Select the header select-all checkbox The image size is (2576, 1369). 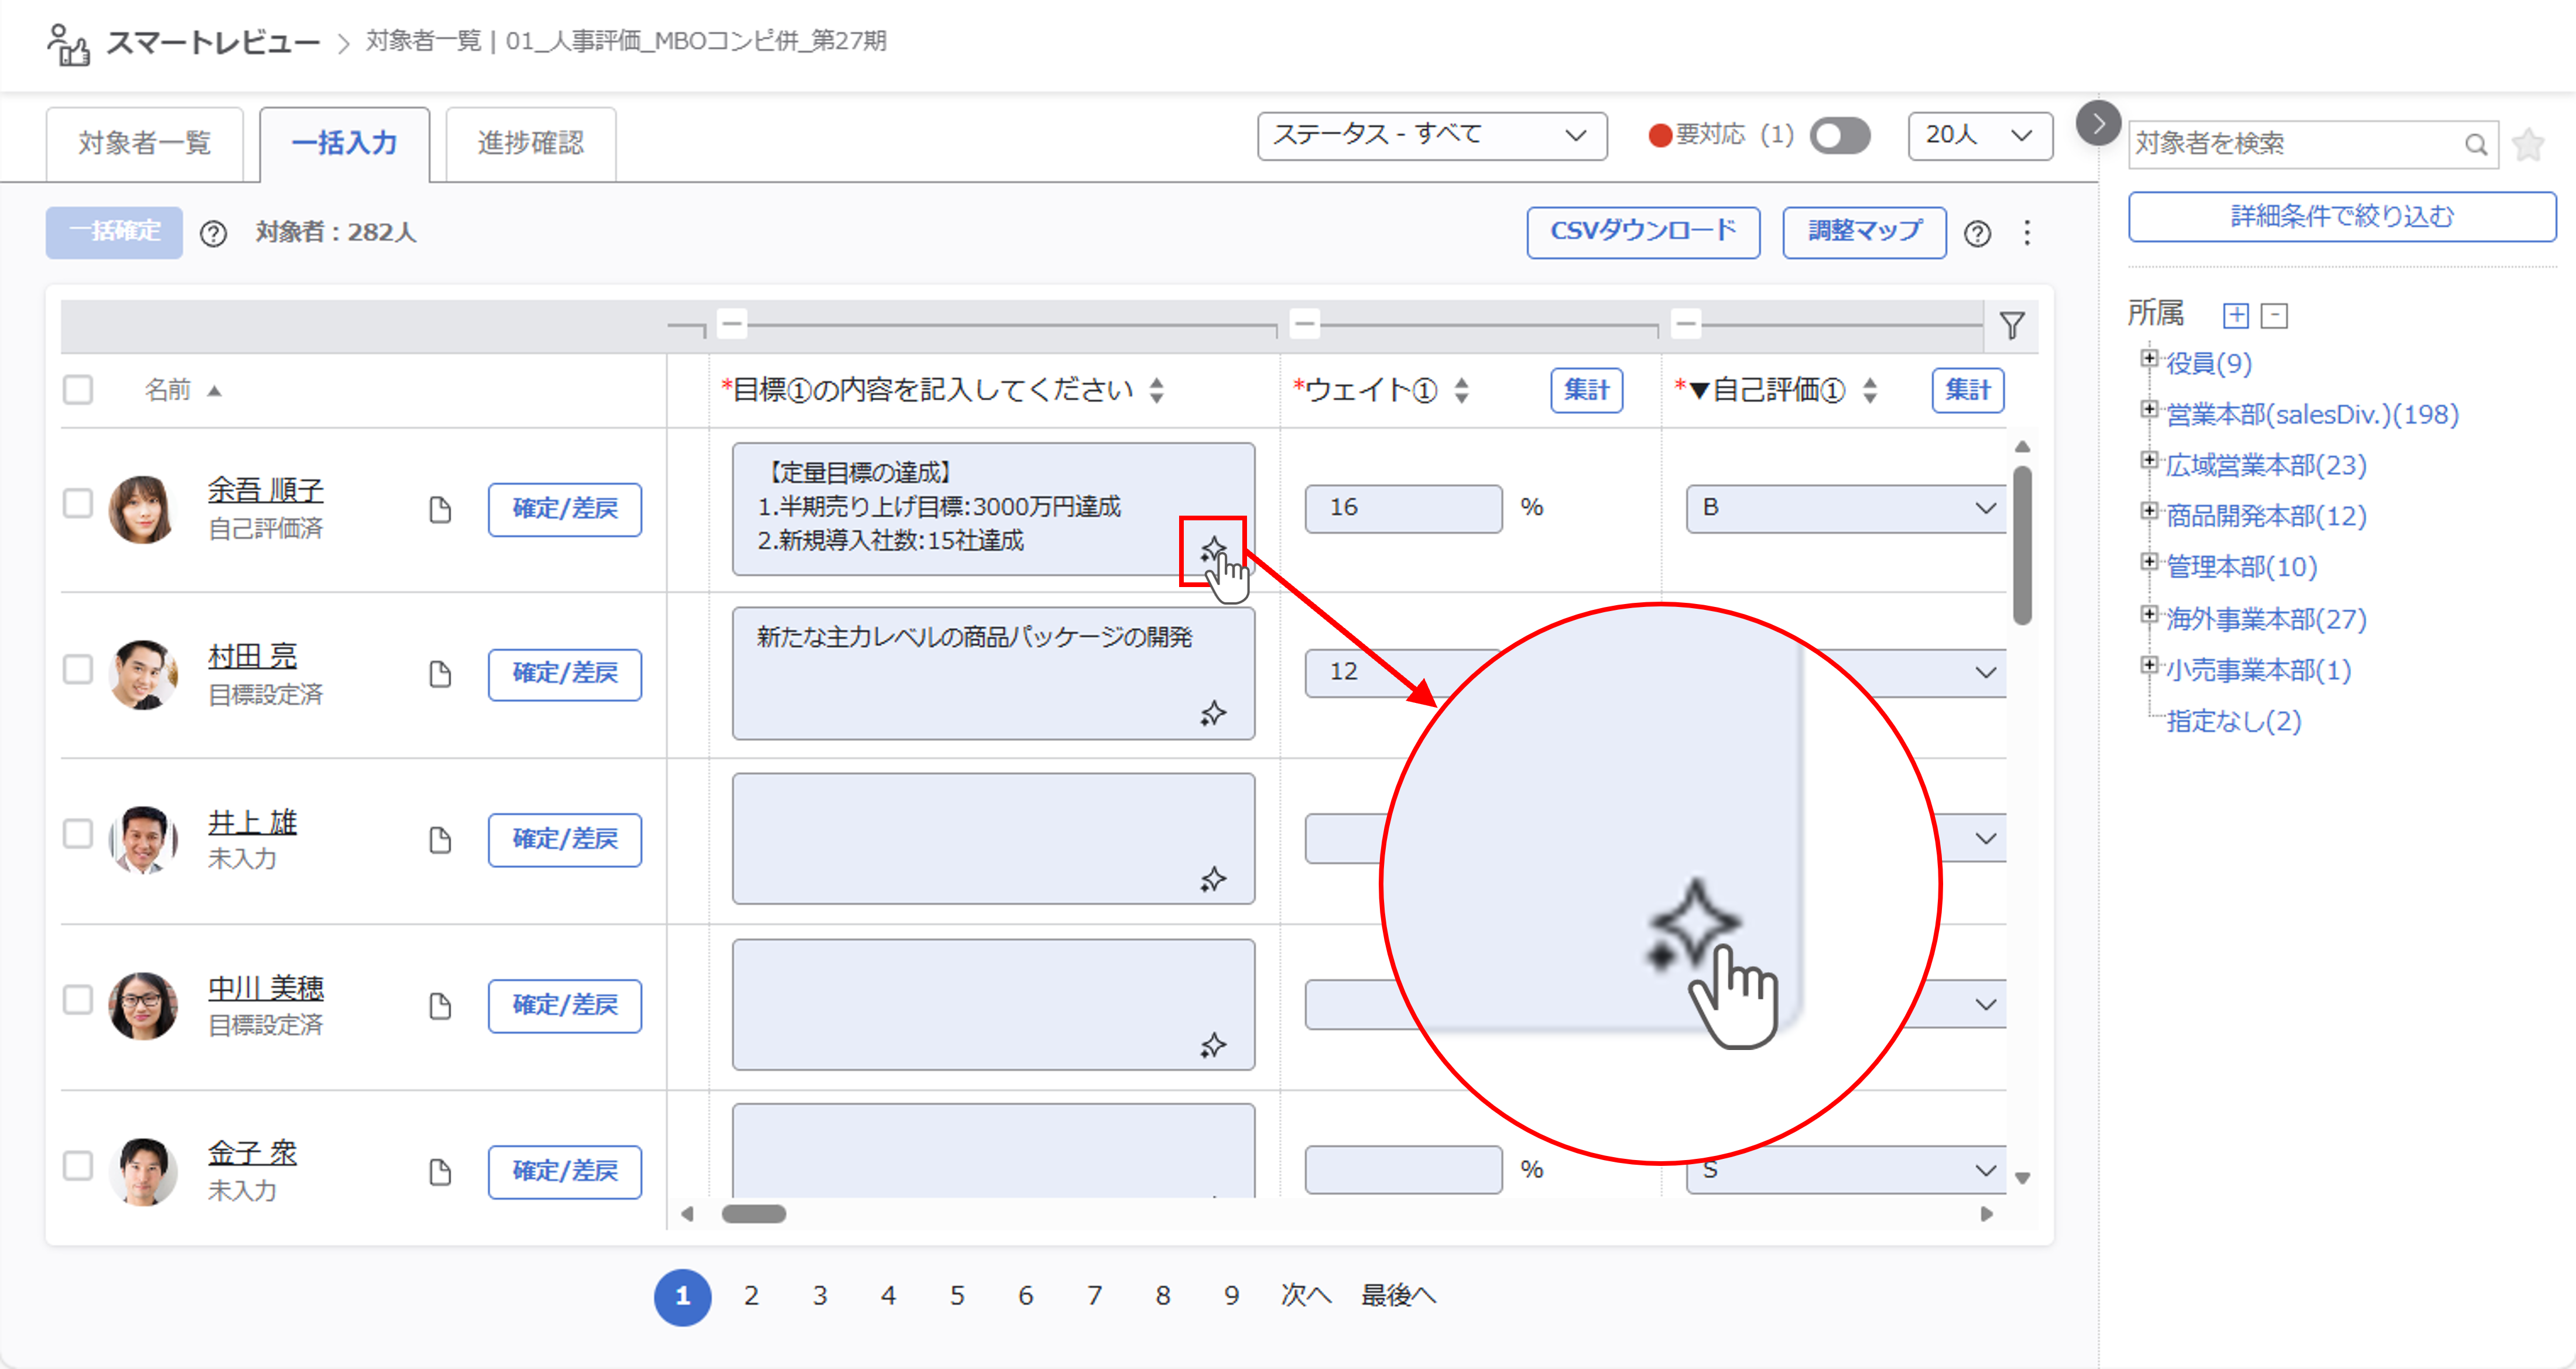77,389
